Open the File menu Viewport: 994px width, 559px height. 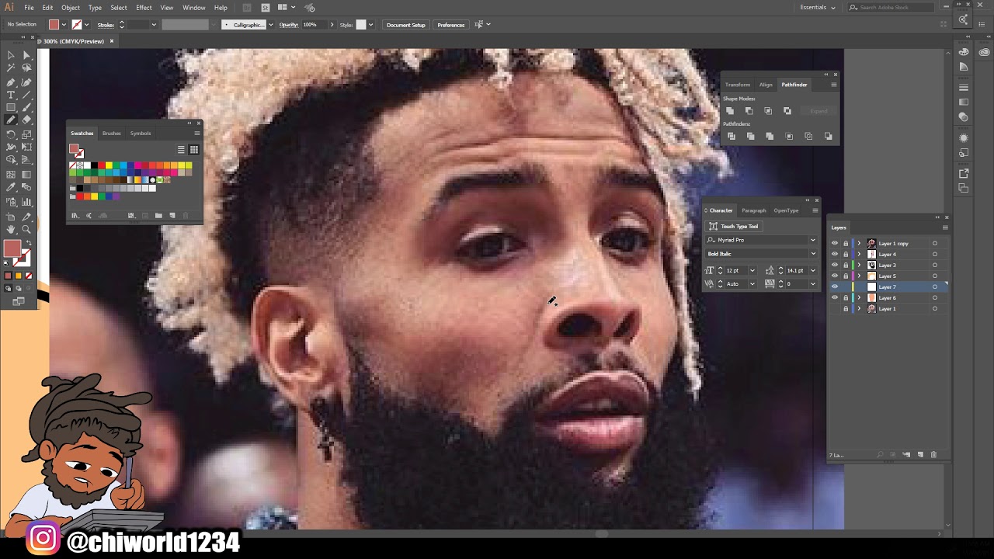coord(29,8)
